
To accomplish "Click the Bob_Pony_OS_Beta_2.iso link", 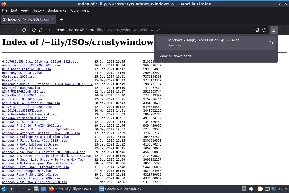I will click(22, 73).
